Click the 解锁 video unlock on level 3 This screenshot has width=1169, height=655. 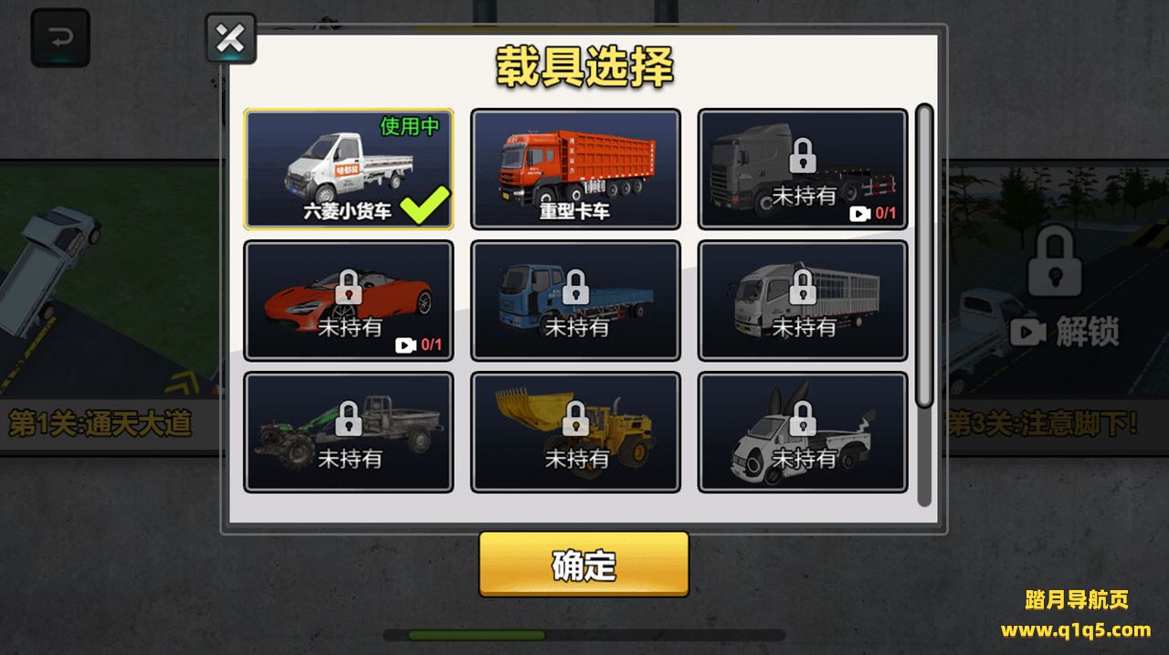point(1065,332)
